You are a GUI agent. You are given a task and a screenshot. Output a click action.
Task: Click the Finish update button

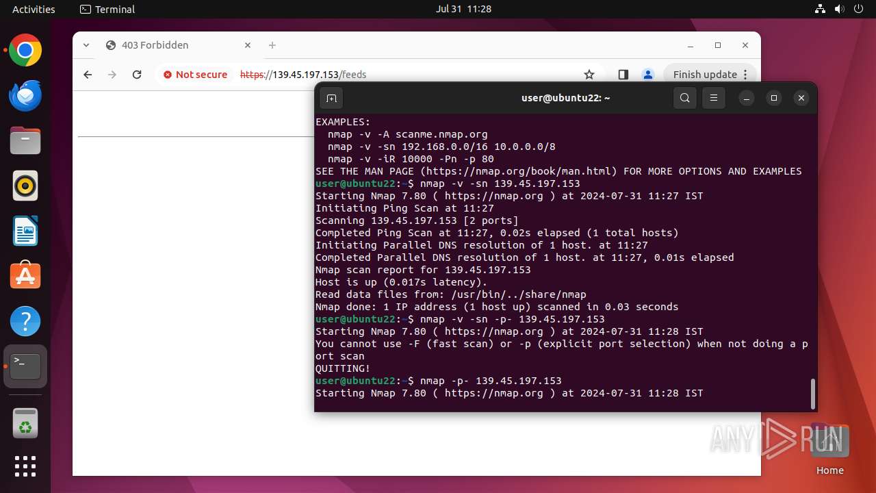(711, 75)
